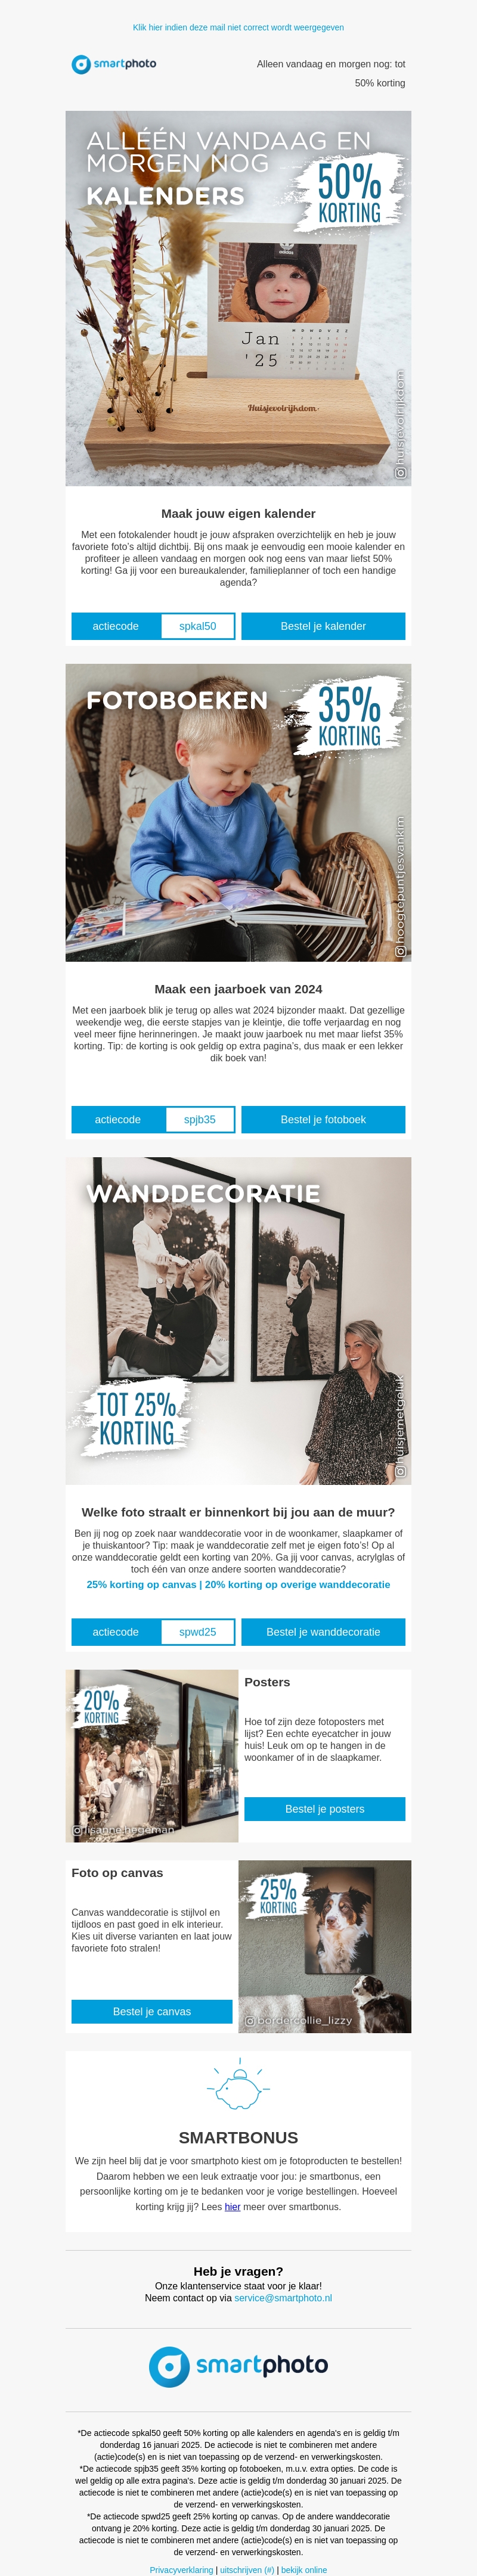Screen dimensions: 477x2576
Task: Click the Bestel je fotoboek button
Action: [x=323, y=1120]
